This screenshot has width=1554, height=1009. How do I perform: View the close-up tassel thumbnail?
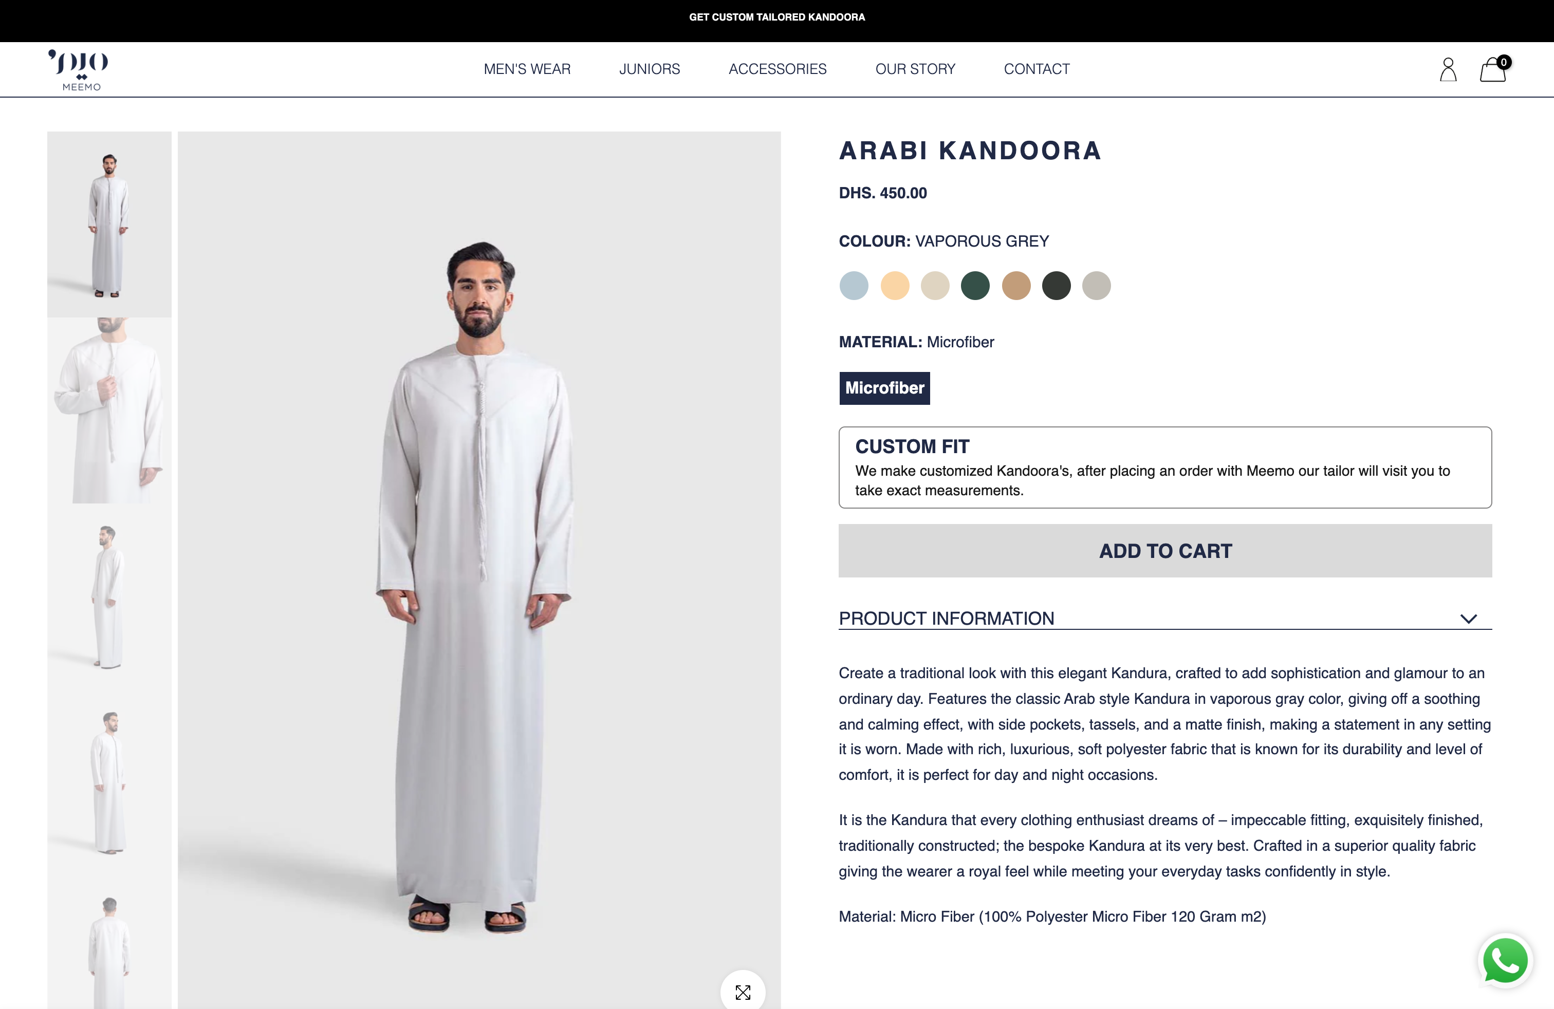(109, 410)
